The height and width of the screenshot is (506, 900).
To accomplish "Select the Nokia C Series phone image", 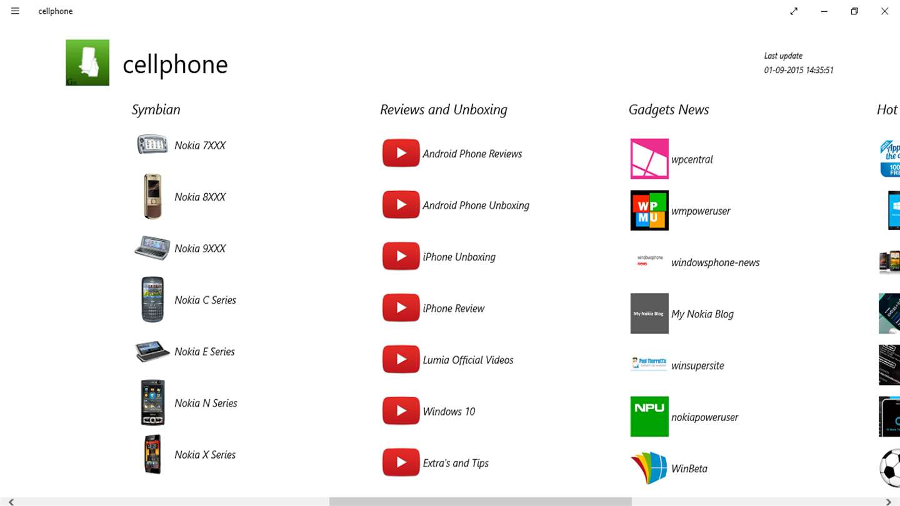I will coord(152,300).
